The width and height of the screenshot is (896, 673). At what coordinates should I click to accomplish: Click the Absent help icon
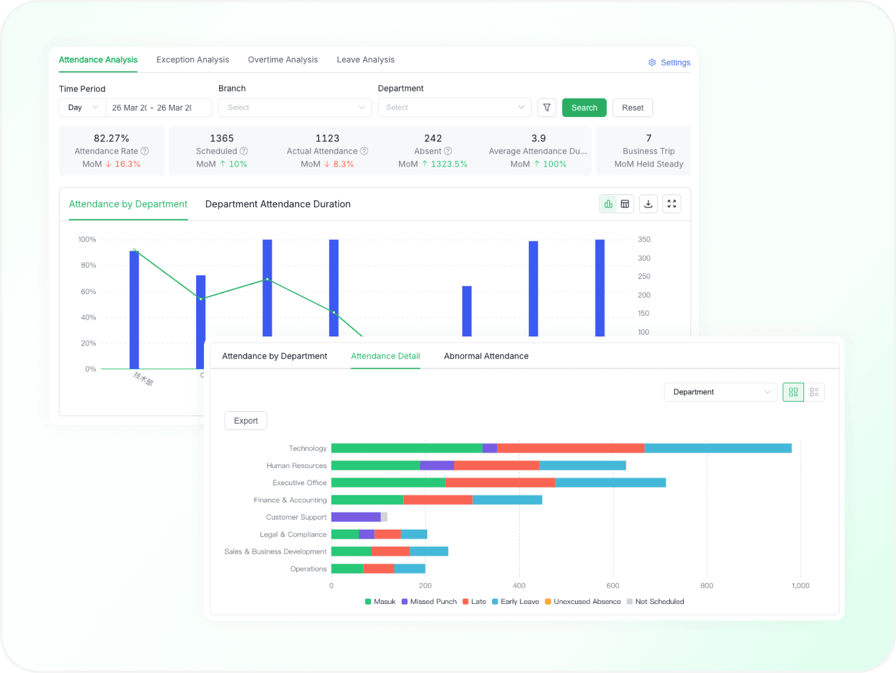pos(448,151)
